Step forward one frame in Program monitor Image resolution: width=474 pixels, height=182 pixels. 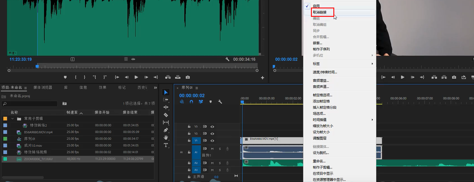coord(413,77)
